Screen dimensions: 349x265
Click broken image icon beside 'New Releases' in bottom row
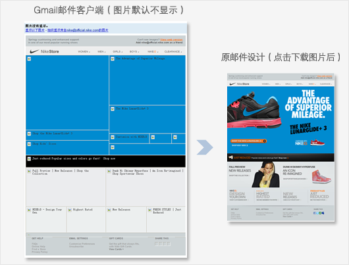coord(109,210)
